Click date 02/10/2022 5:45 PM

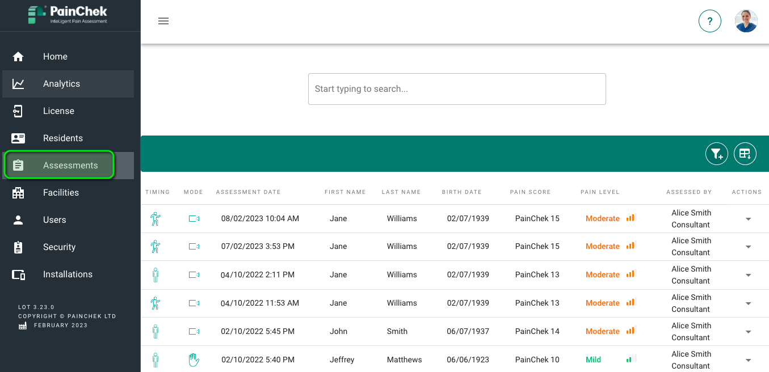[258, 332]
